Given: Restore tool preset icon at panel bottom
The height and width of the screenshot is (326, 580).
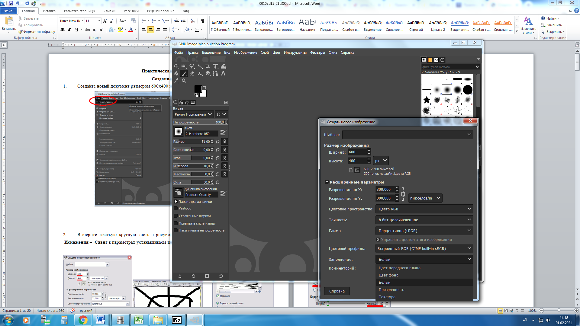Looking at the screenshot, I should (193, 276).
